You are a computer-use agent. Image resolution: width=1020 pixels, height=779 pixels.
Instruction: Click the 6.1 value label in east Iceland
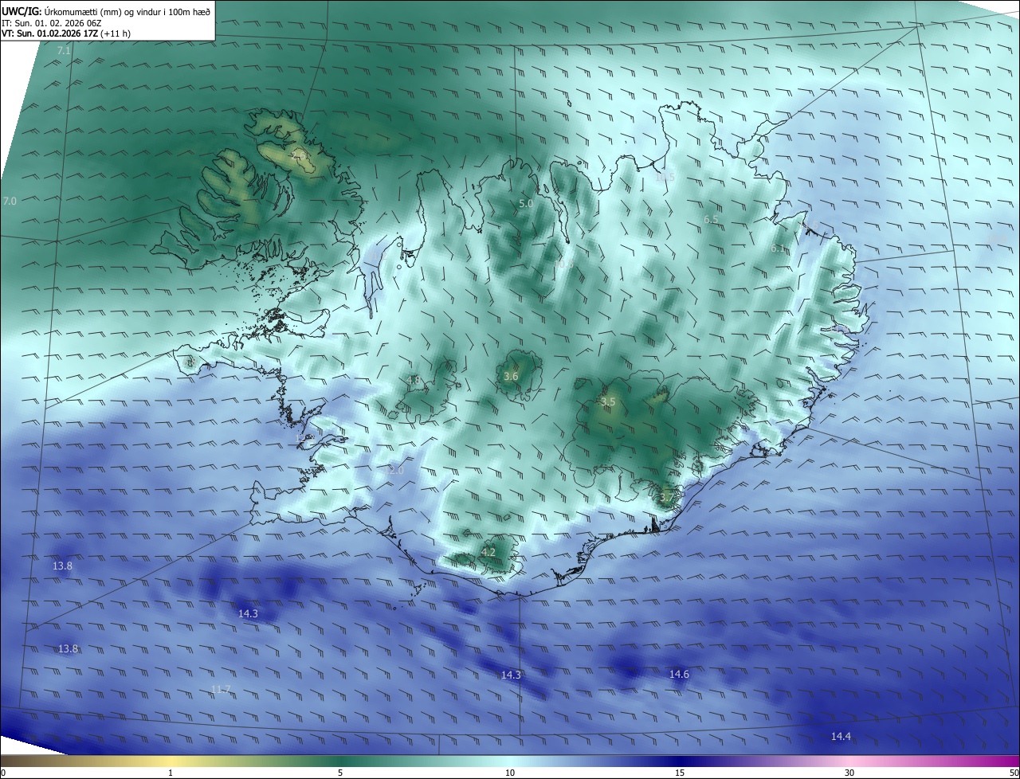pos(778,249)
